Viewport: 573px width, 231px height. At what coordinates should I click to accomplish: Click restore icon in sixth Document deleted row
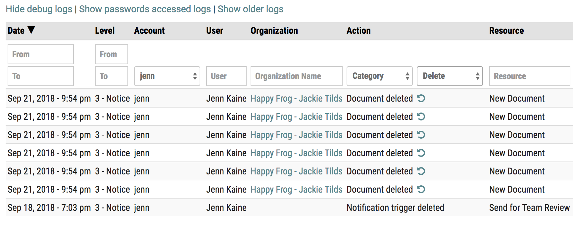pyautogui.click(x=421, y=189)
